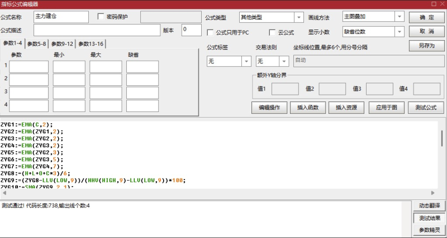The height and width of the screenshot is (238, 447).
Task: Switch to the 参数1-4 tab
Action: coord(12,43)
